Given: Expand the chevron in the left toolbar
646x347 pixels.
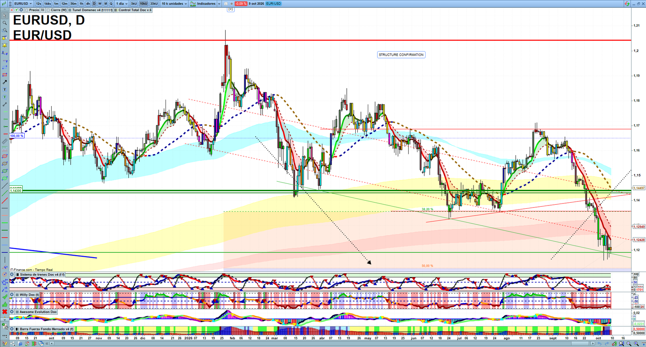Looking at the screenshot, I should [x=5, y=320].
